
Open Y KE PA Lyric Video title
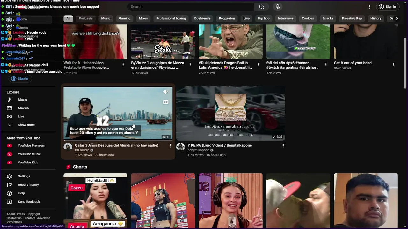220,145
